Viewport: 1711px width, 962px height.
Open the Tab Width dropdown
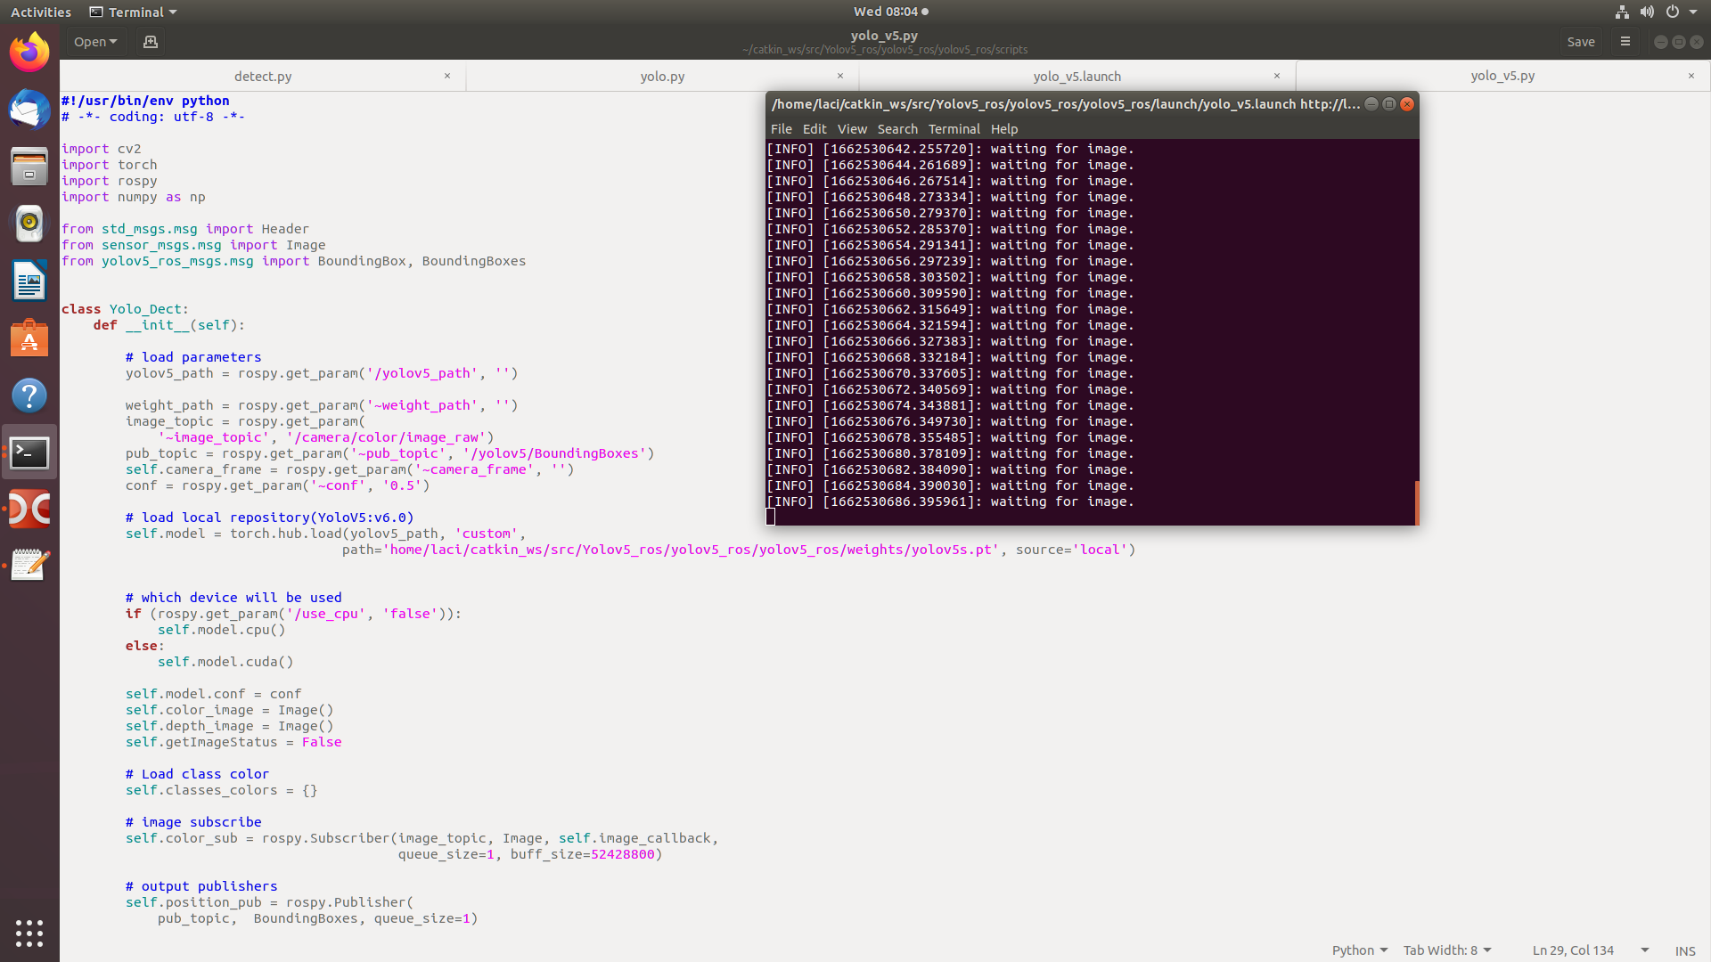tap(1445, 950)
